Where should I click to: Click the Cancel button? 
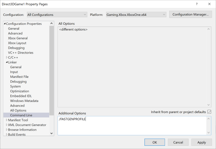[178, 142]
